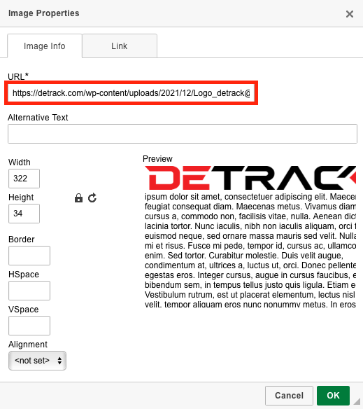Click the Detrack logo in preview
Screen dimensions: 363x409
pos(250,178)
